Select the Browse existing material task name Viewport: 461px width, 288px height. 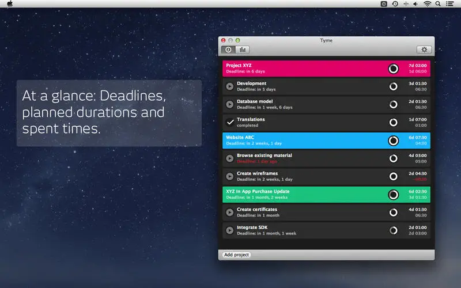[264, 156]
